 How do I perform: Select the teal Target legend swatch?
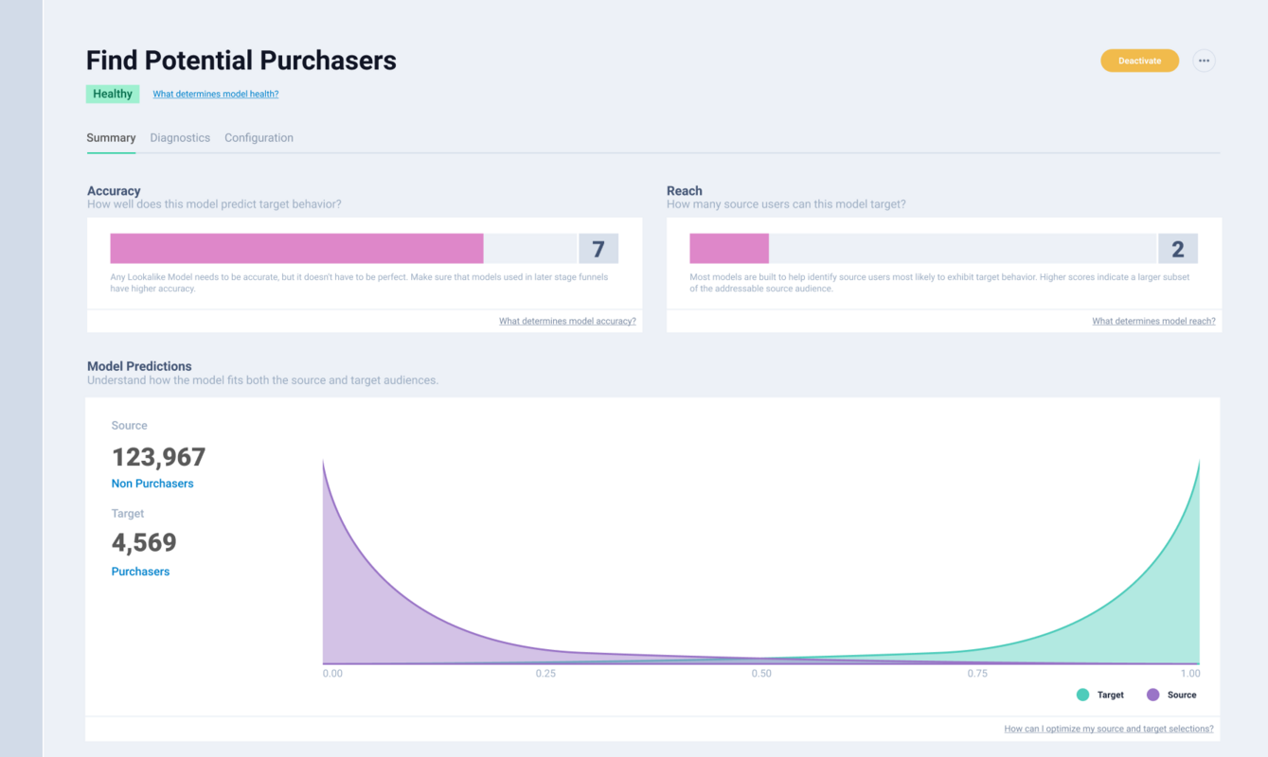click(1082, 694)
